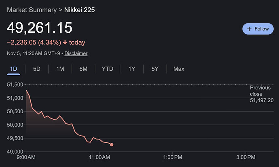Screen dimensions: 279x167
Task: View the 1Y price history tab
Action: pos(131,69)
